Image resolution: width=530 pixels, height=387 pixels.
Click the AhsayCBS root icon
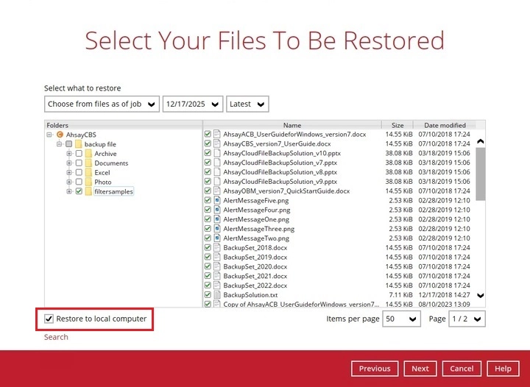60,135
